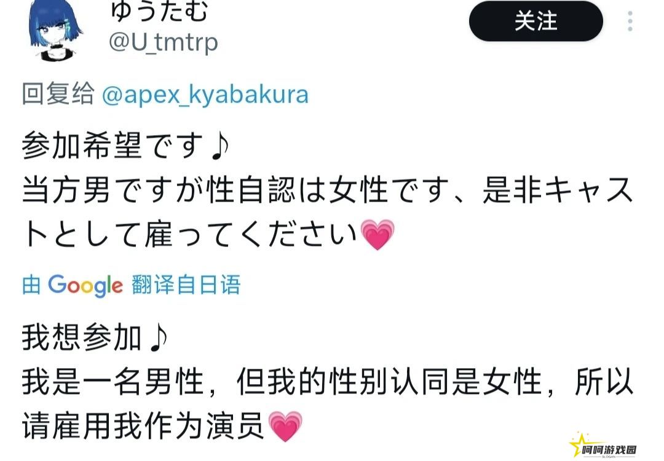Click the pink heart after 雇ってください
The image size is (664, 461).
click(377, 235)
